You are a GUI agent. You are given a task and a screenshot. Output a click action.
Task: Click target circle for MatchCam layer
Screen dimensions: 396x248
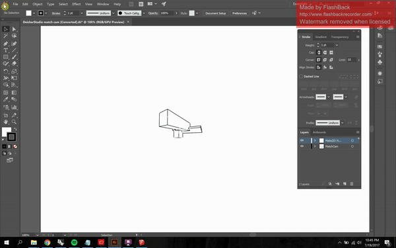(x=352, y=146)
